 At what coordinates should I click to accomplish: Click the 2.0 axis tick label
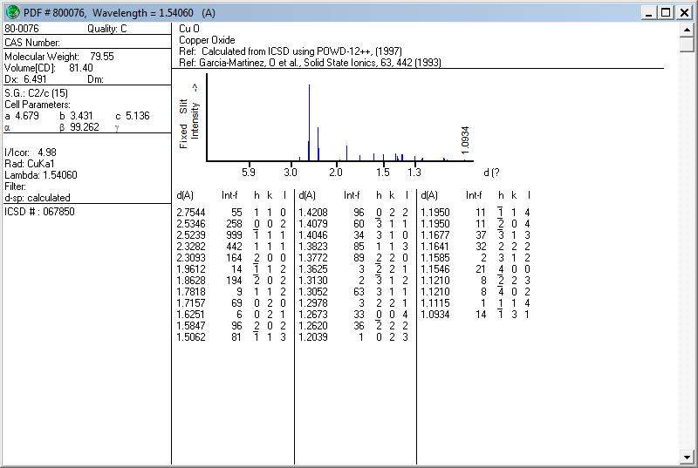click(x=336, y=173)
